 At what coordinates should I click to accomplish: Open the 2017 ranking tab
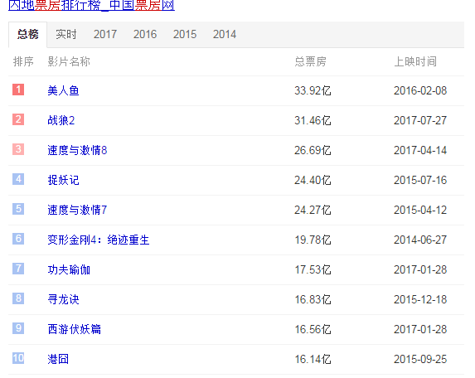(x=105, y=34)
